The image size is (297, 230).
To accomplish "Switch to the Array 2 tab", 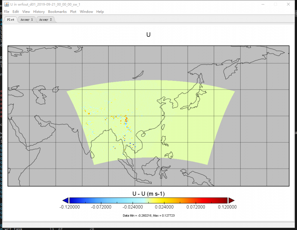I will pyautogui.click(x=45, y=20).
